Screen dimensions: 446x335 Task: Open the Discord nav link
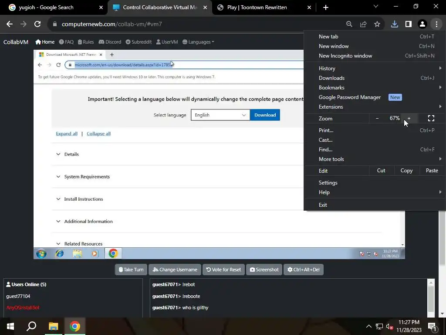(110, 42)
